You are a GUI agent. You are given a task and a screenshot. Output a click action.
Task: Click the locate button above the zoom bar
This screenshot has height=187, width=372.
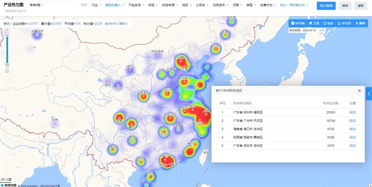7,30
